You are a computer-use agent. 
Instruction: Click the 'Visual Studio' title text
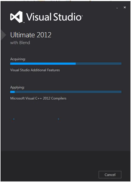coord(54,17)
